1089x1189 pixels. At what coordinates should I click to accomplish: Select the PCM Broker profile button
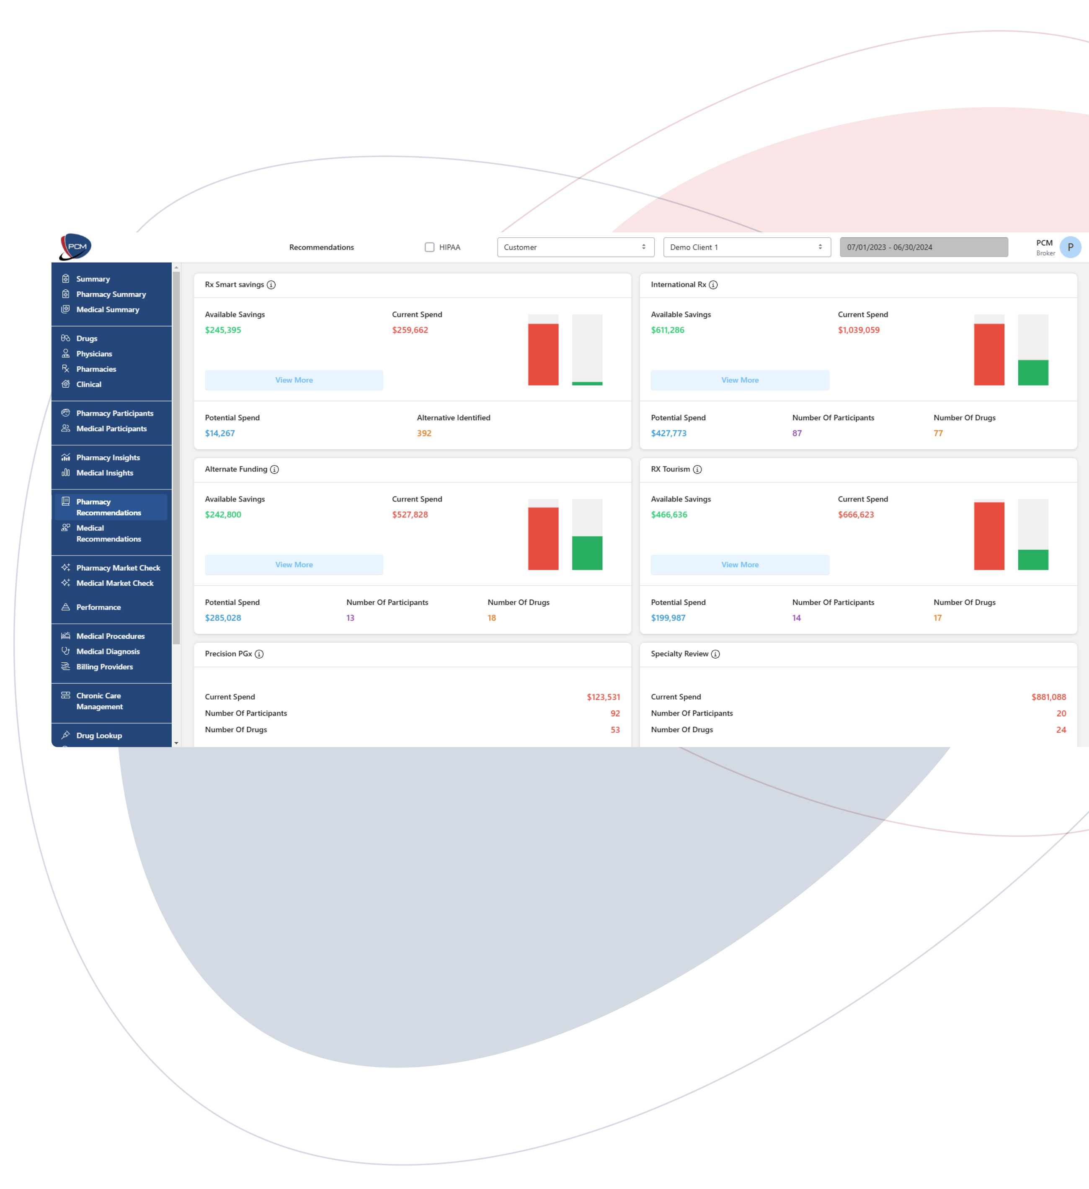(1072, 247)
